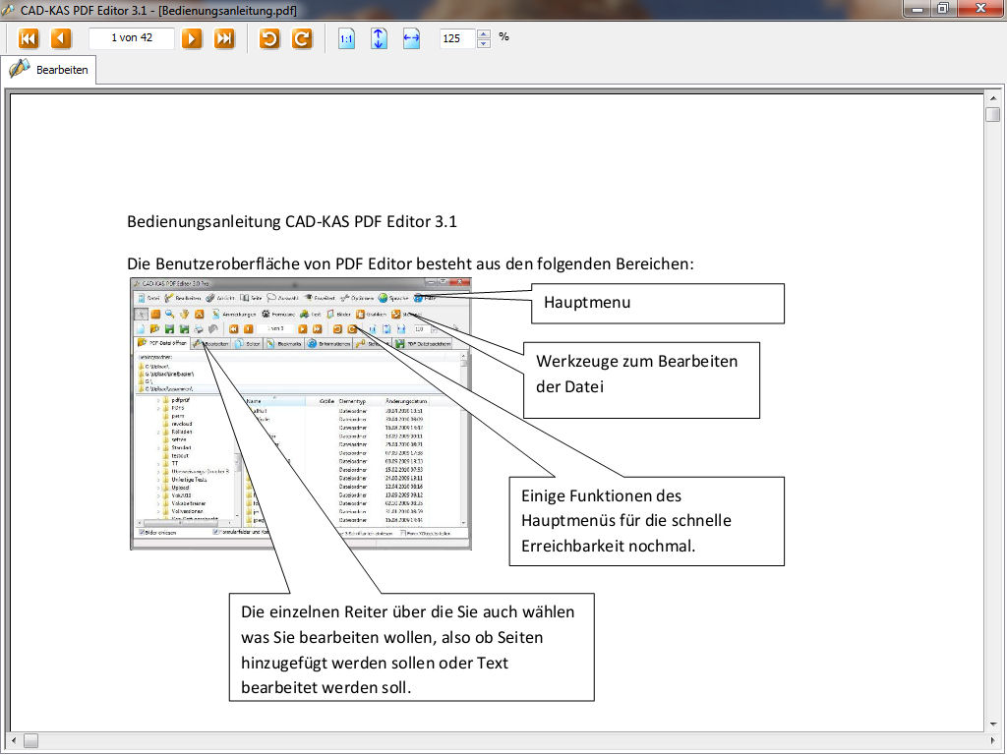Screen dimensions: 1007x755
Task: Click the zoom percentage field showing 125
Action: tap(457, 38)
